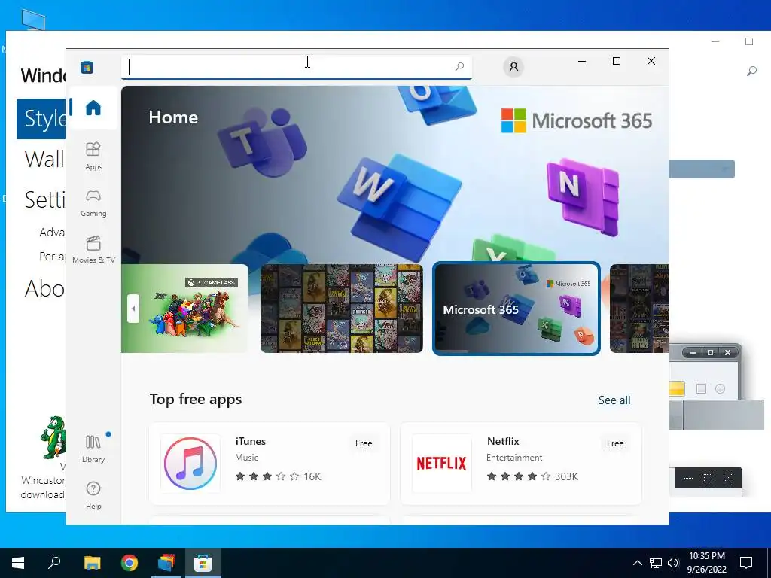Open Movies & TV section

[93, 250]
